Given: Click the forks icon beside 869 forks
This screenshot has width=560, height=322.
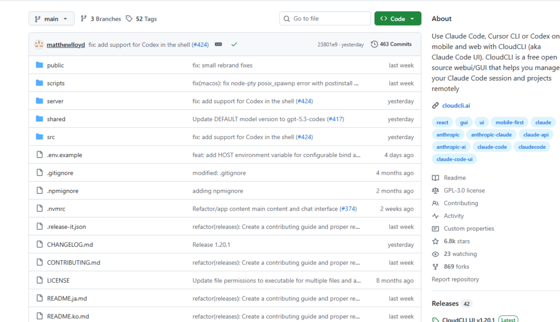Looking at the screenshot, I should [x=435, y=267].
